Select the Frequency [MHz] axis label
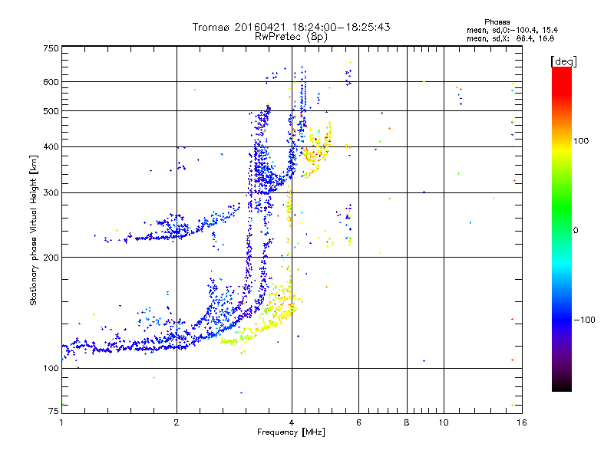 click(291, 432)
